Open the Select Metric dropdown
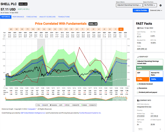Screen dimensions: 165x132 129,5
